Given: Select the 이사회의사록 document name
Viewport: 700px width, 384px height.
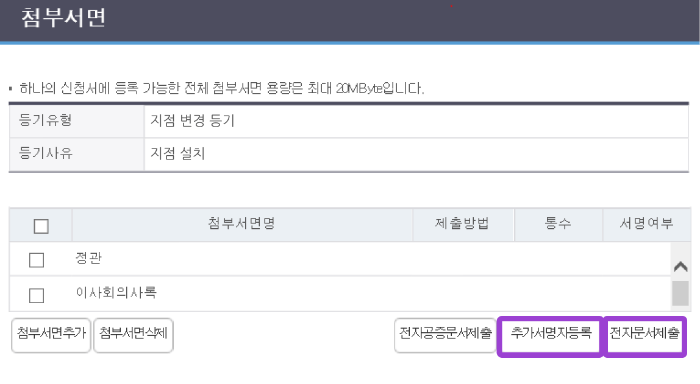Looking at the screenshot, I should click(x=116, y=293).
